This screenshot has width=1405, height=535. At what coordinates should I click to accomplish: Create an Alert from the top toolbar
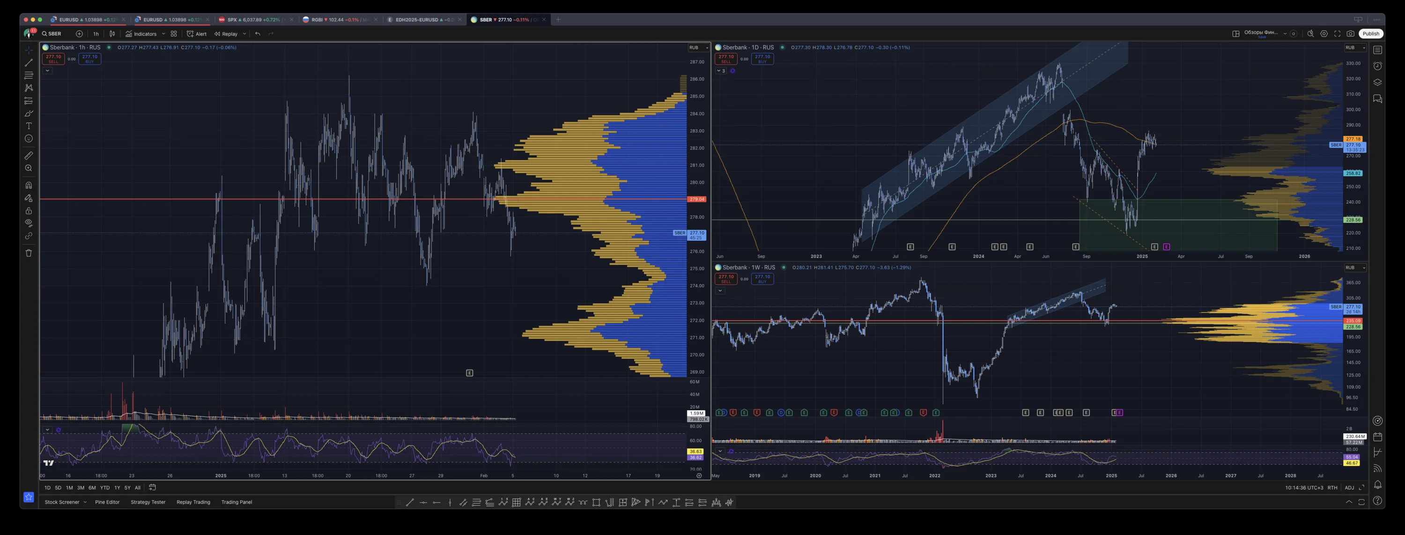(x=196, y=34)
